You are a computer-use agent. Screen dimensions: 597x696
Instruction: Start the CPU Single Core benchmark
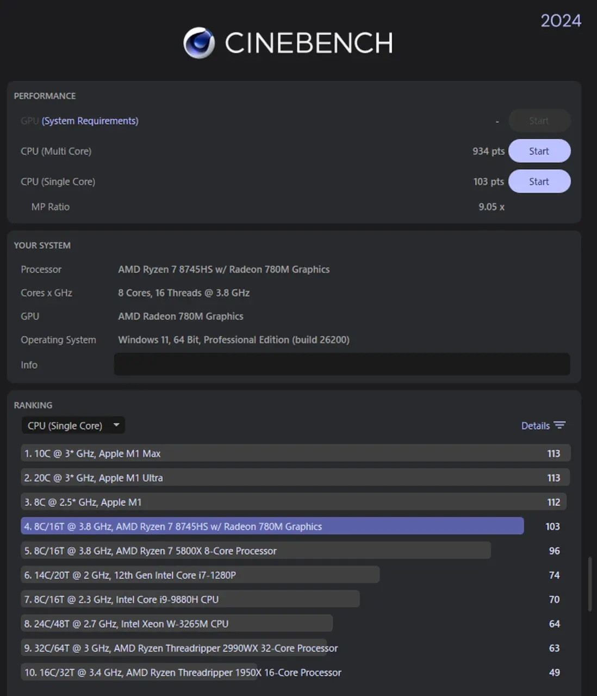point(539,181)
